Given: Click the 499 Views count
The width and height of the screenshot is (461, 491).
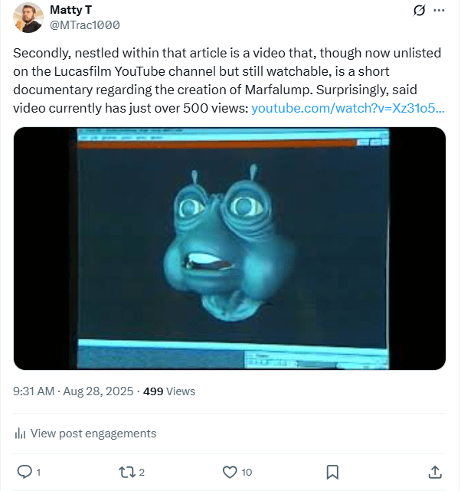Looking at the screenshot, I should coord(169,391).
